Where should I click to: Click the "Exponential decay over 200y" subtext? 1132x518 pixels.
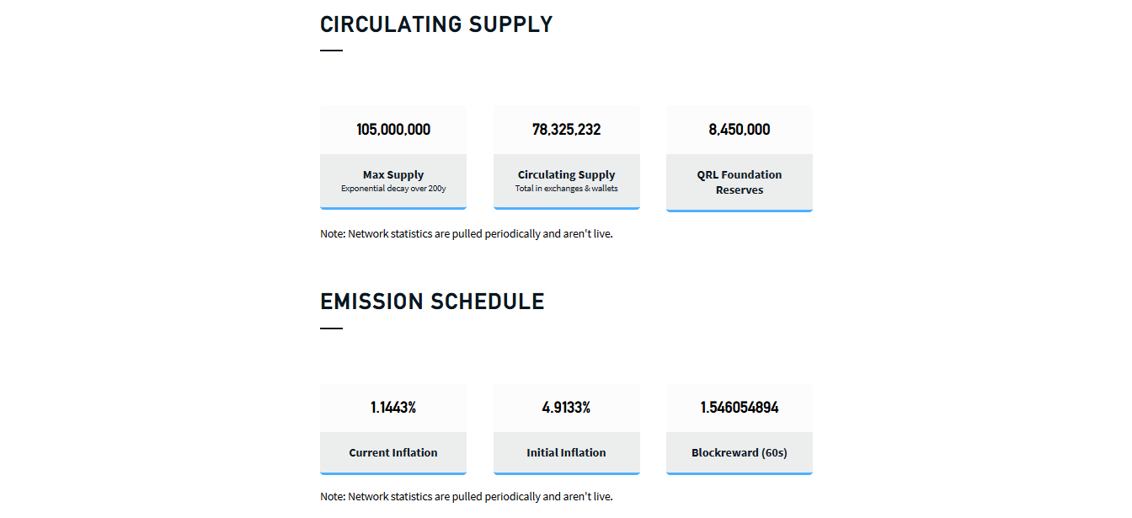(393, 189)
